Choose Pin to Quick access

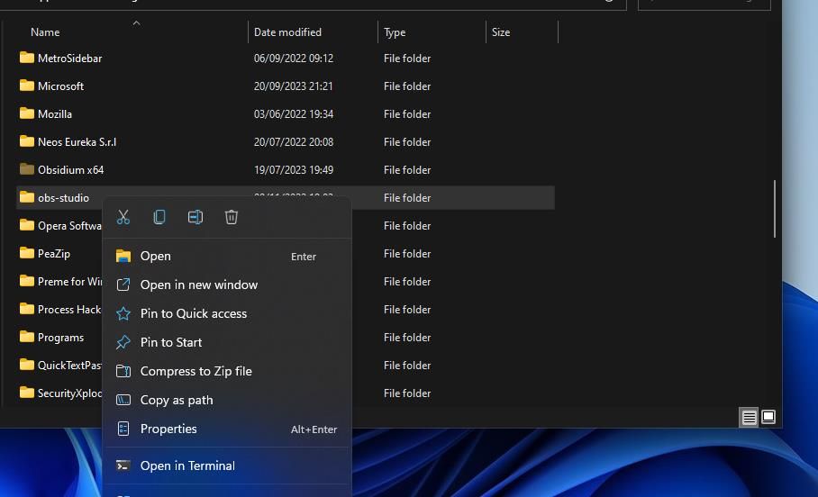194,313
